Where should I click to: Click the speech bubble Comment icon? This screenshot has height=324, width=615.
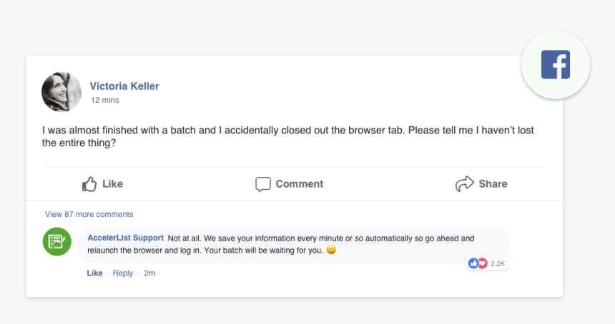coord(262,184)
